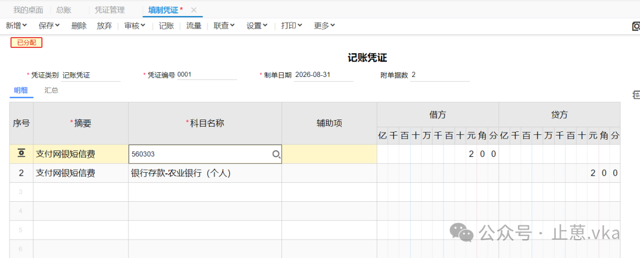This screenshot has height=258, width=640.
Task: Click the 凭证编号 field showing 0001
Action: point(207,75)
